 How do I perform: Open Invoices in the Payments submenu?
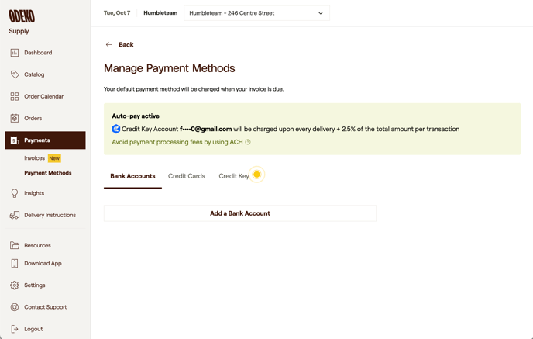34,158
